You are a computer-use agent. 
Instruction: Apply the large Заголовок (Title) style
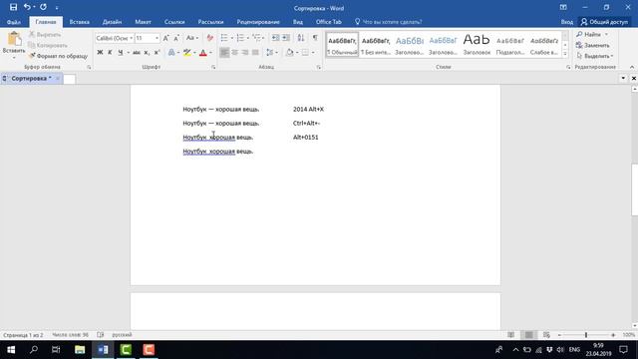[x=477, y=45]
